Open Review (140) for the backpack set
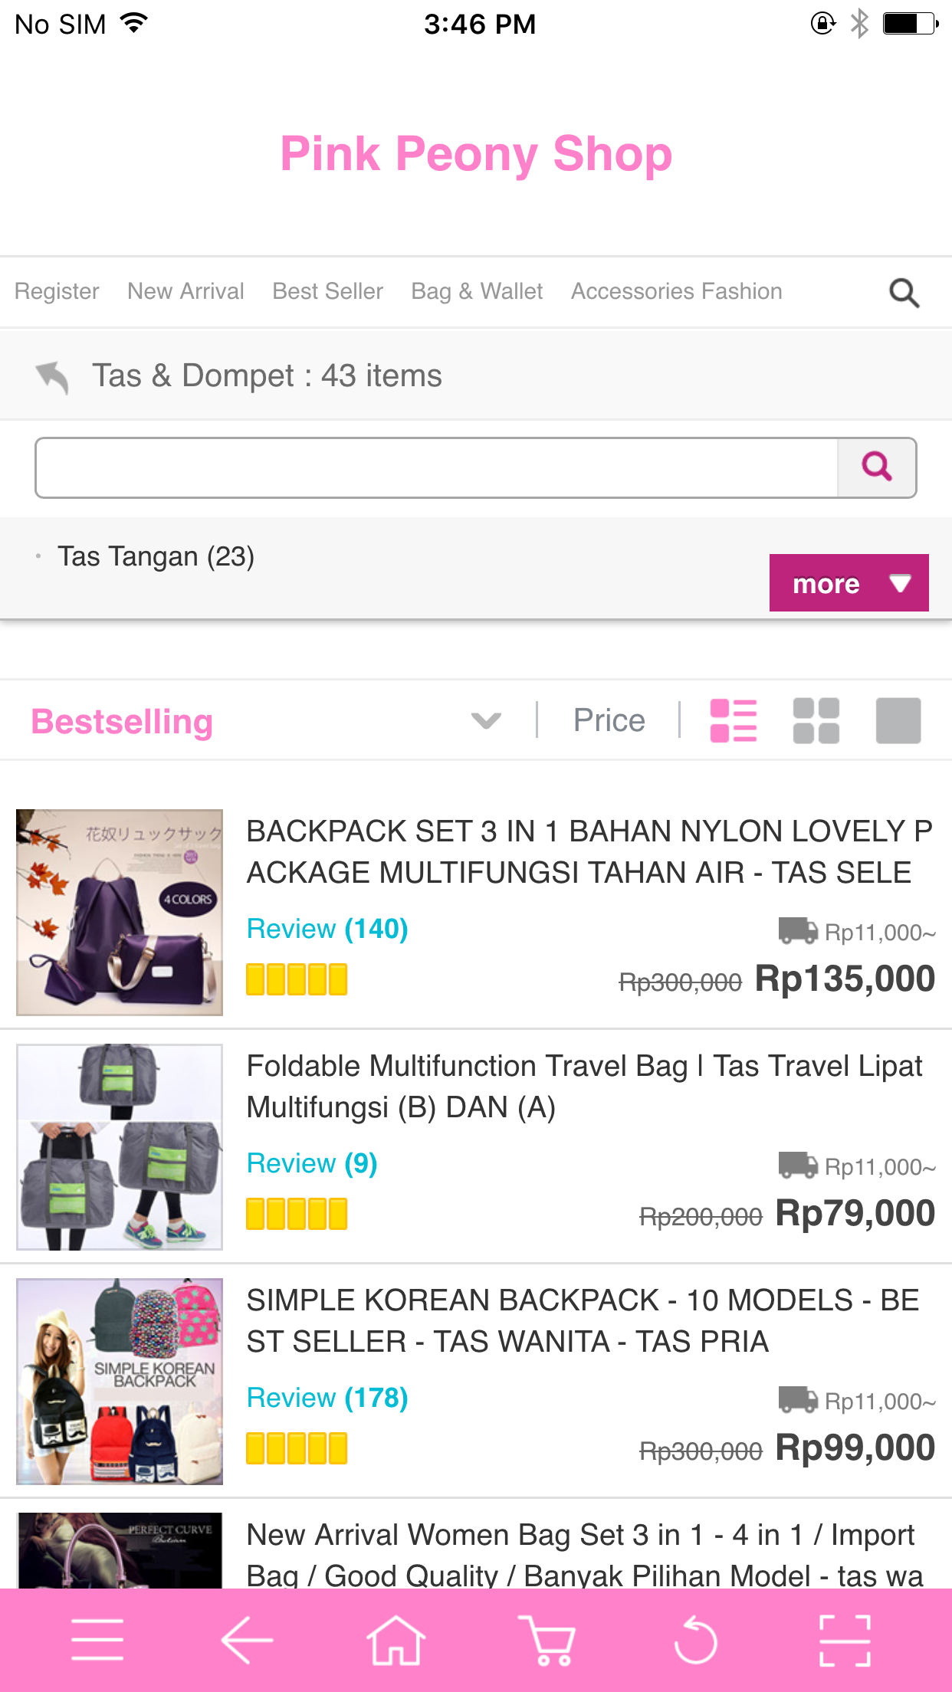The image size is (952, 1692). pyautogui.click(x=327, y=930)
